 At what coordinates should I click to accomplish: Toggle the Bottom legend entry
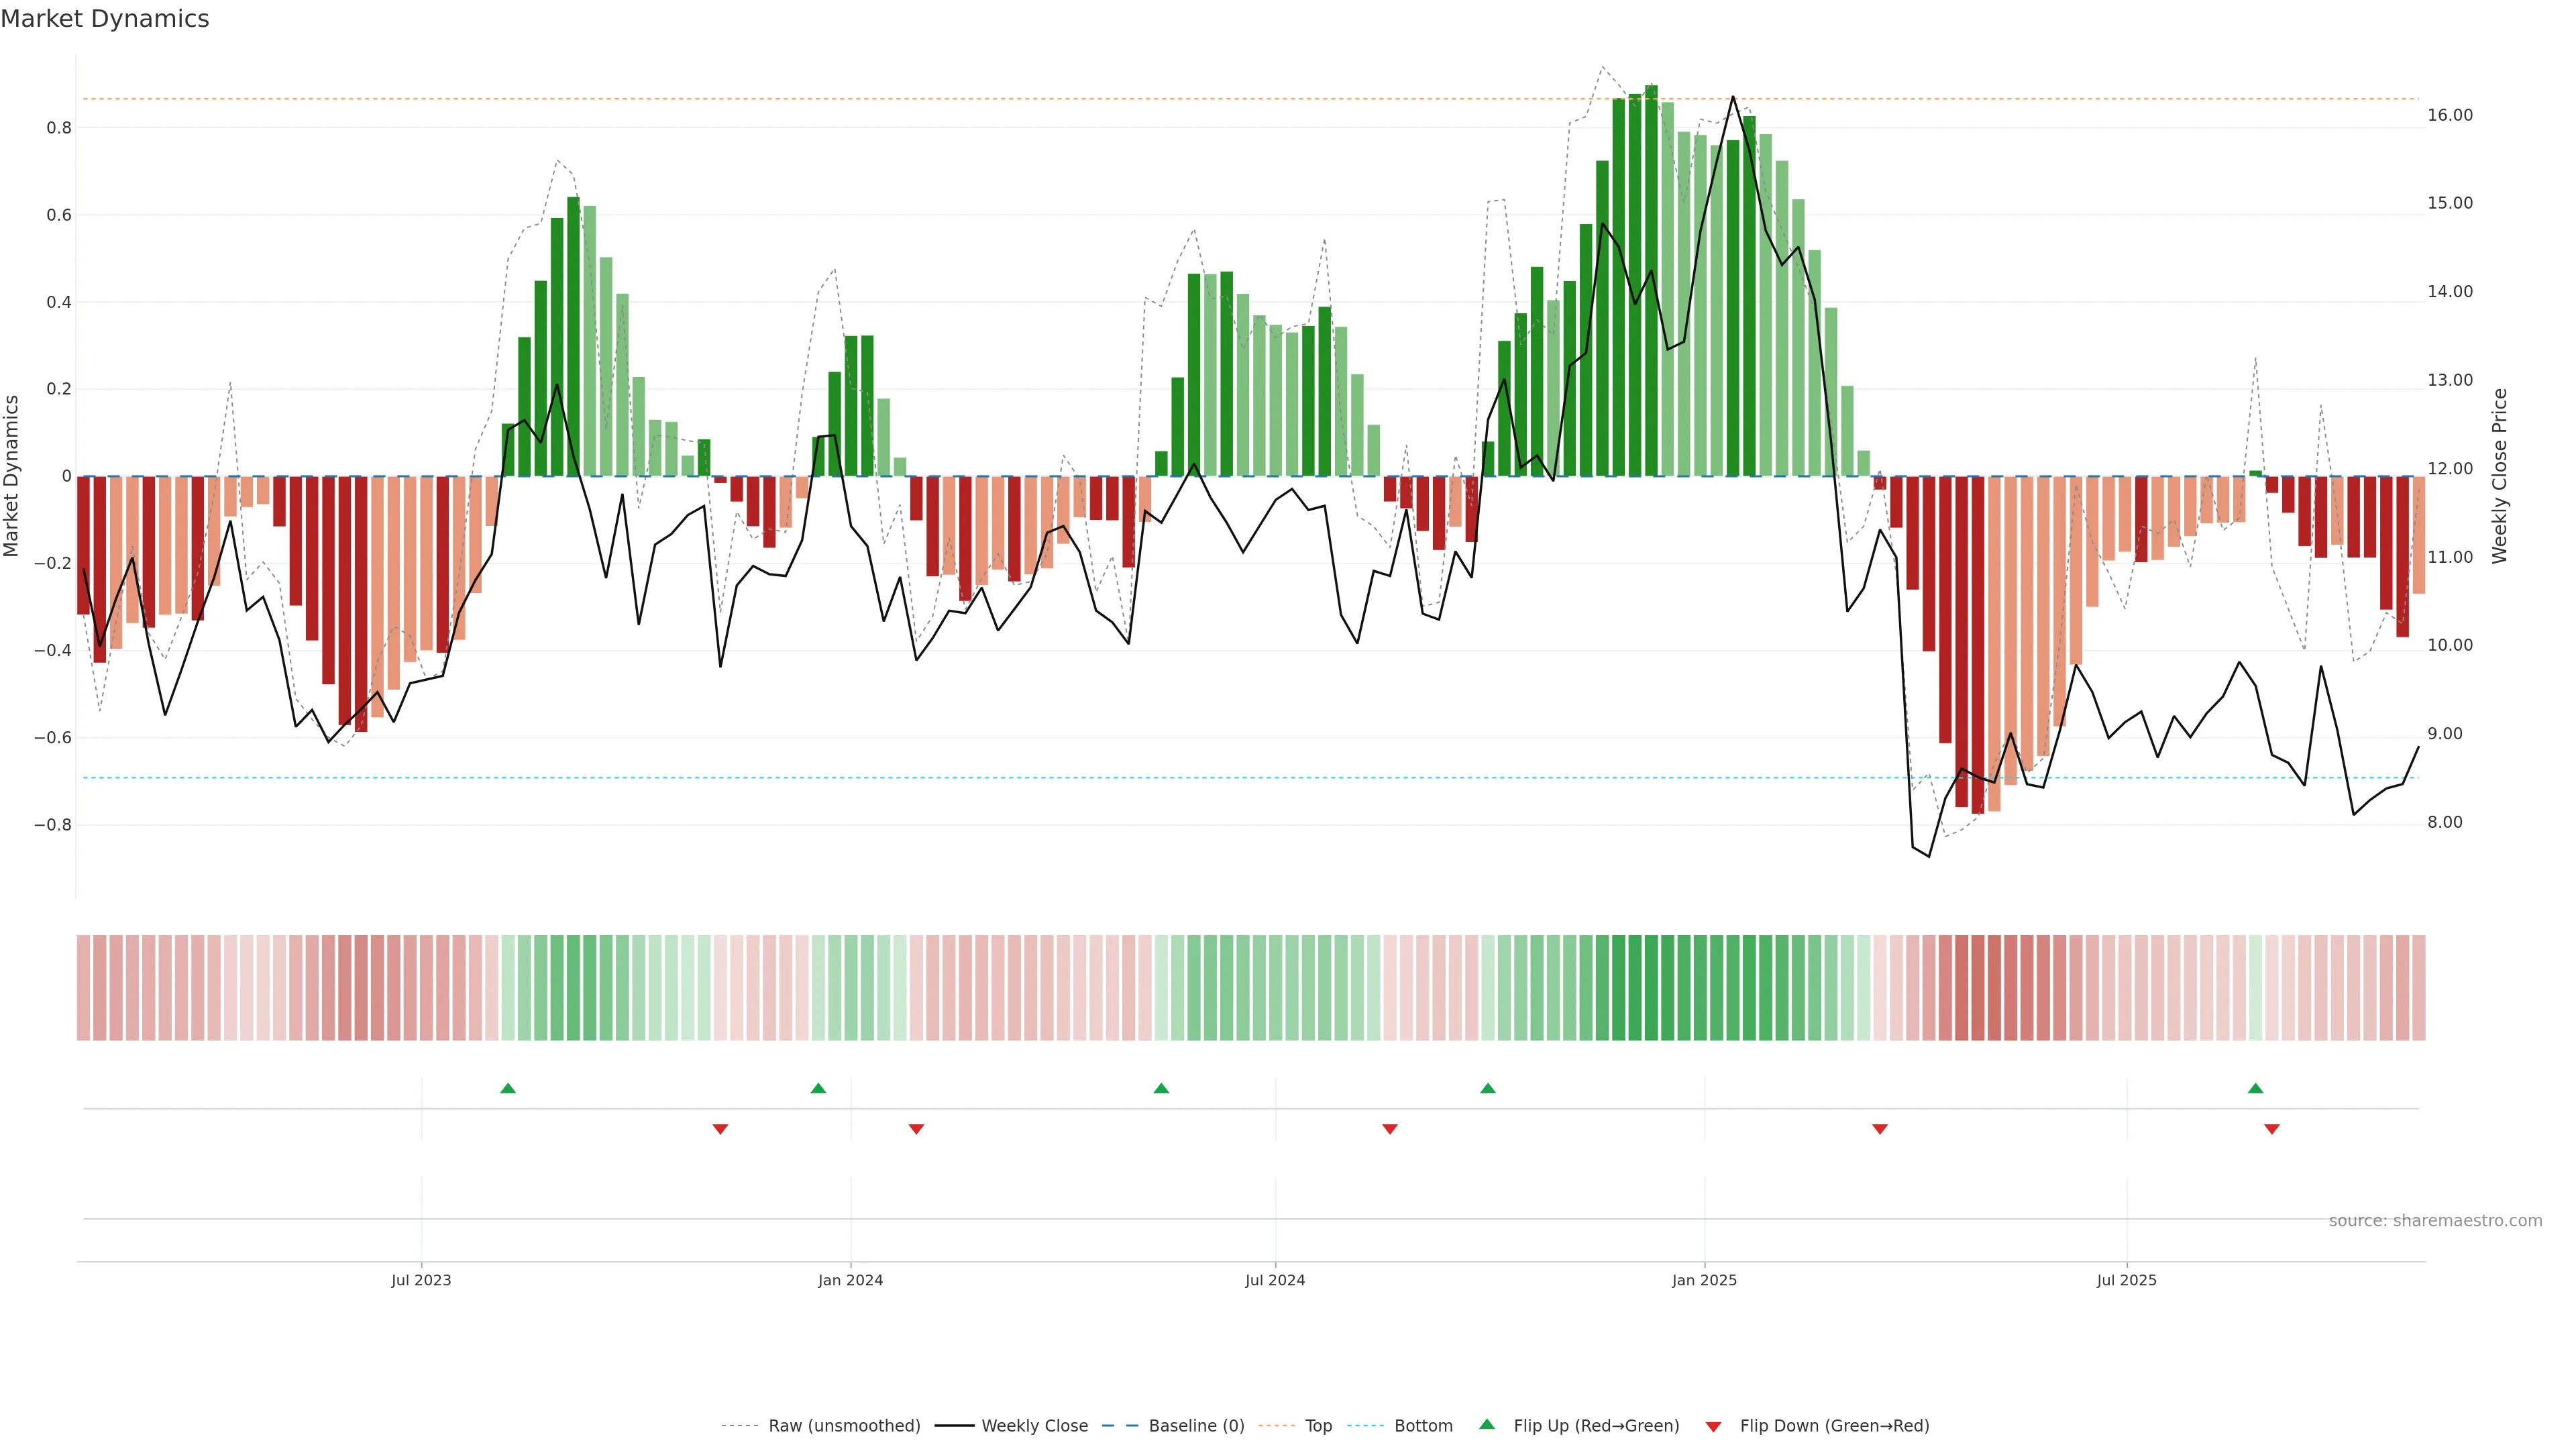click(1423, 1426)
